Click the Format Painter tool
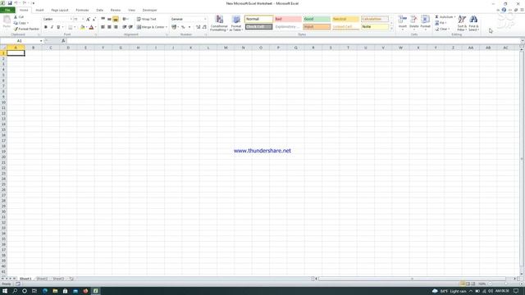Viewport: 525px width, 295px height. pos(26,29)
